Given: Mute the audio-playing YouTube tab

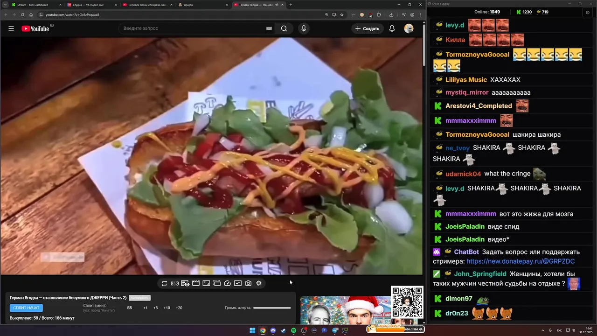Looking at the screenshot, I should pos(277,5).
